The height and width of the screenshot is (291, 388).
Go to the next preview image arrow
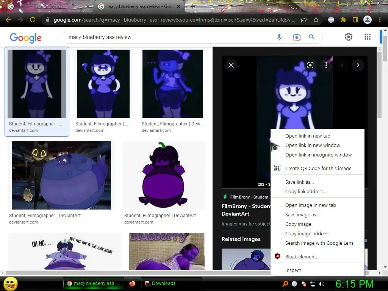coord(358,65)
